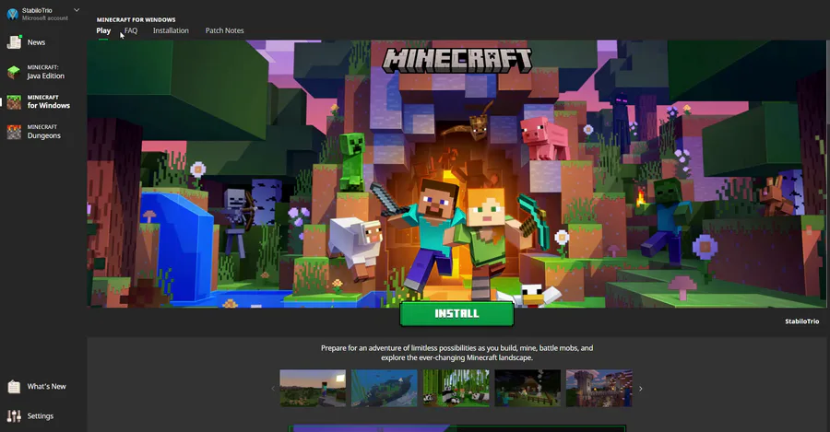Image resolution: width=830 pixels, height=432 pixels.
Task: Open the Installation tab
Action: [x=171, y=30]
